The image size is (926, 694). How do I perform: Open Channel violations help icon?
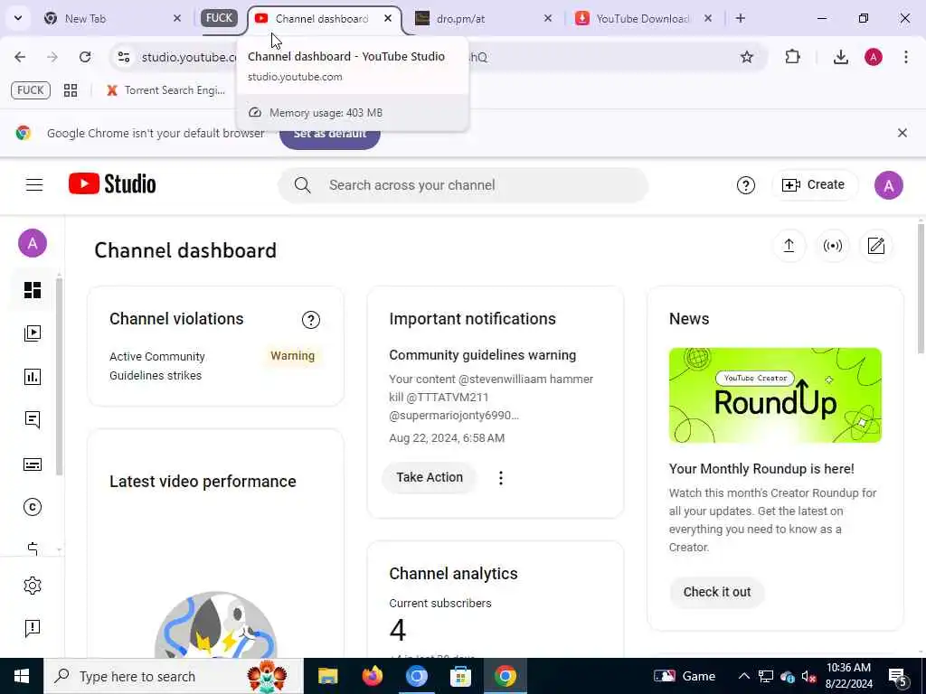click(x=311, y=320)
